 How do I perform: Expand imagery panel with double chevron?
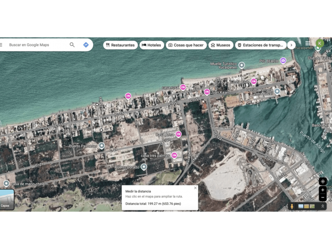coord(323,206)
